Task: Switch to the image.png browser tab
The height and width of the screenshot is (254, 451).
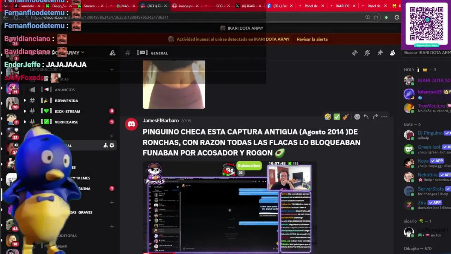Action: pos(185,6)
